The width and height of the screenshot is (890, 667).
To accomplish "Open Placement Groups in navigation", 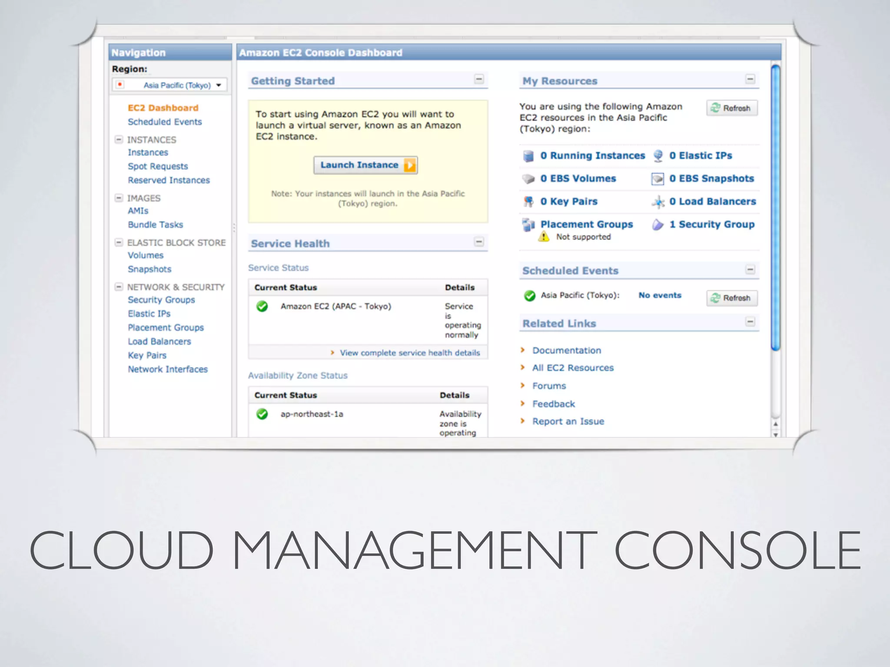I will click(x=166, y=327).
